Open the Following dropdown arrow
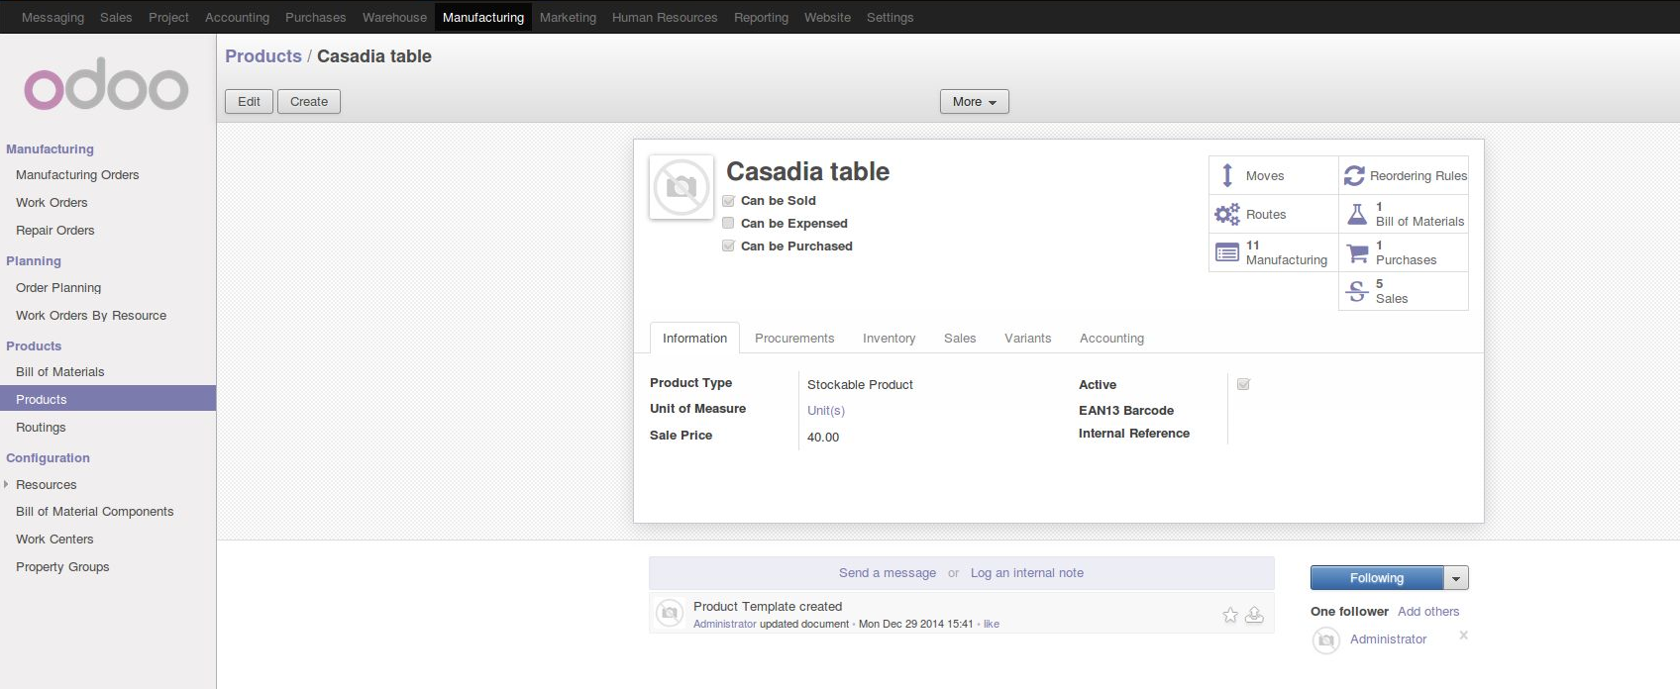The image size is (1680, 689). 1456,578
